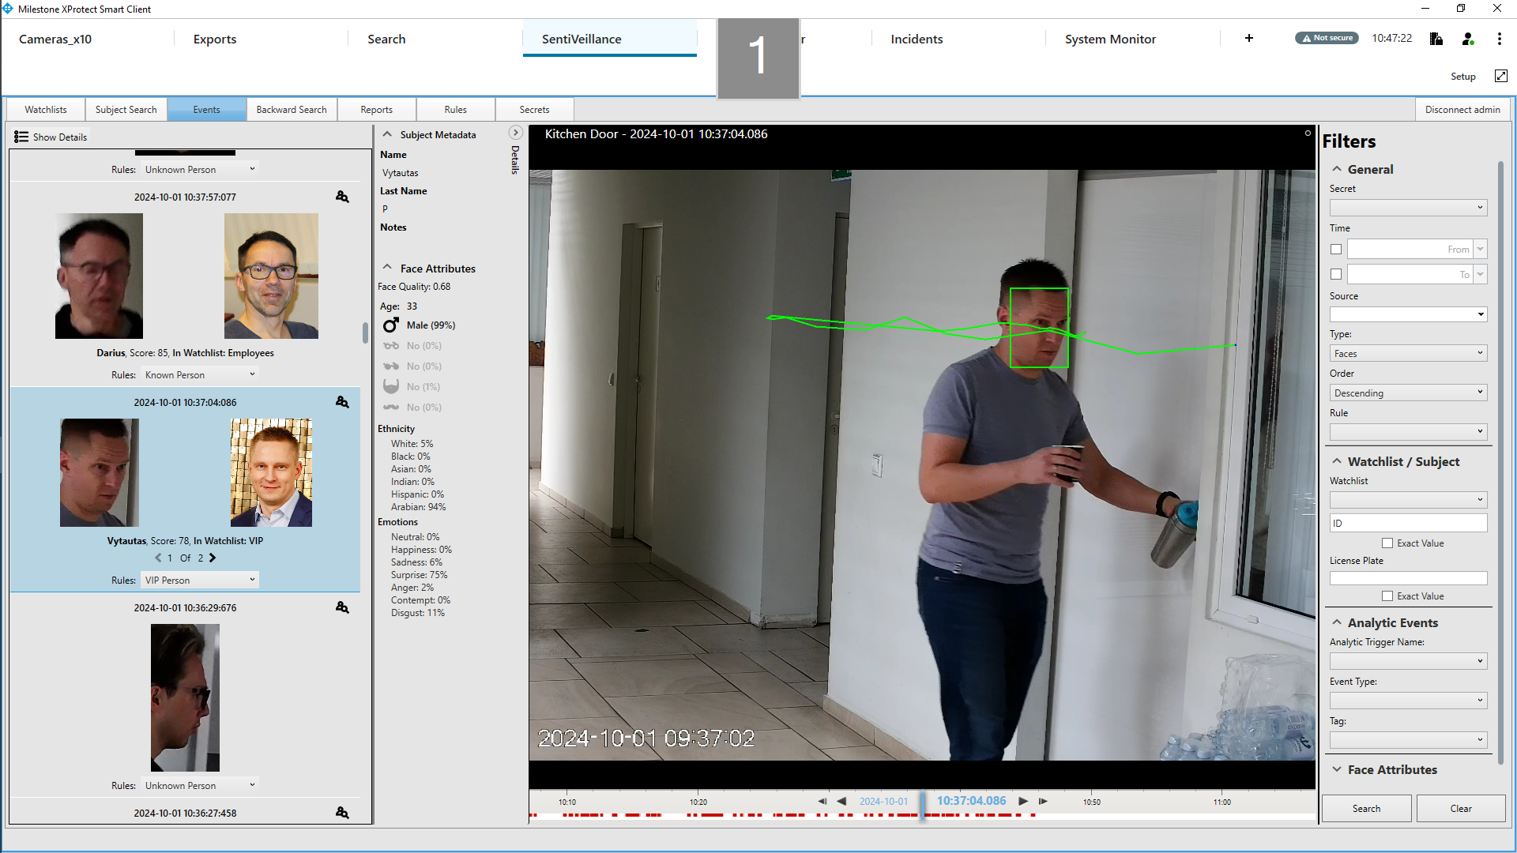The width and height of the screenshot is (1517, 853).
Task: Play video backward
Action: [841, 801]
